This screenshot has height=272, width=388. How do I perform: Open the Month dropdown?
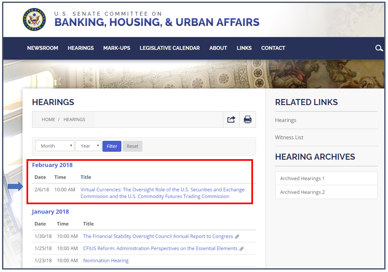(55, 146)
